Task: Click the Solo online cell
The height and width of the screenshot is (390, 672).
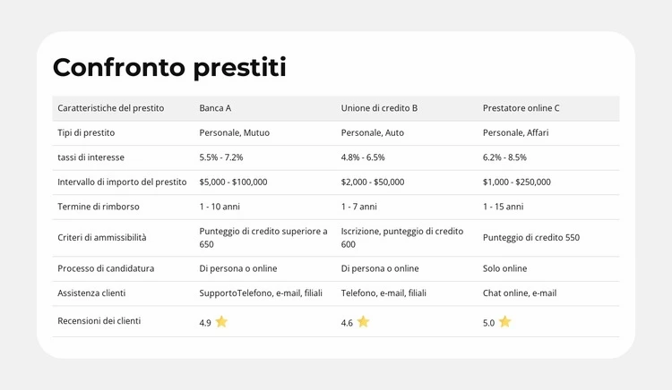Action: (504, 268)
